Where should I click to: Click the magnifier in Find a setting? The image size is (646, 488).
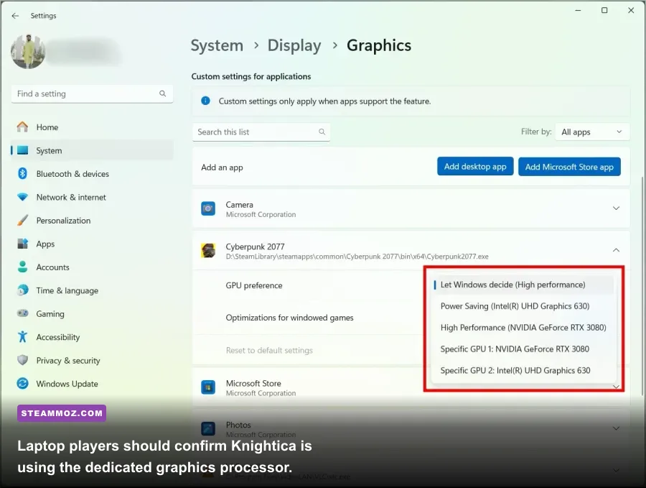tap(163, 93)
